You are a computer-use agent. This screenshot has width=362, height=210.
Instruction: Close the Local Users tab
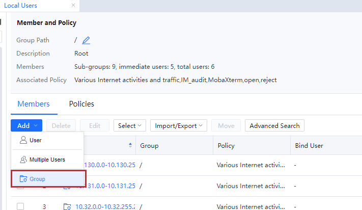point(73,5)
